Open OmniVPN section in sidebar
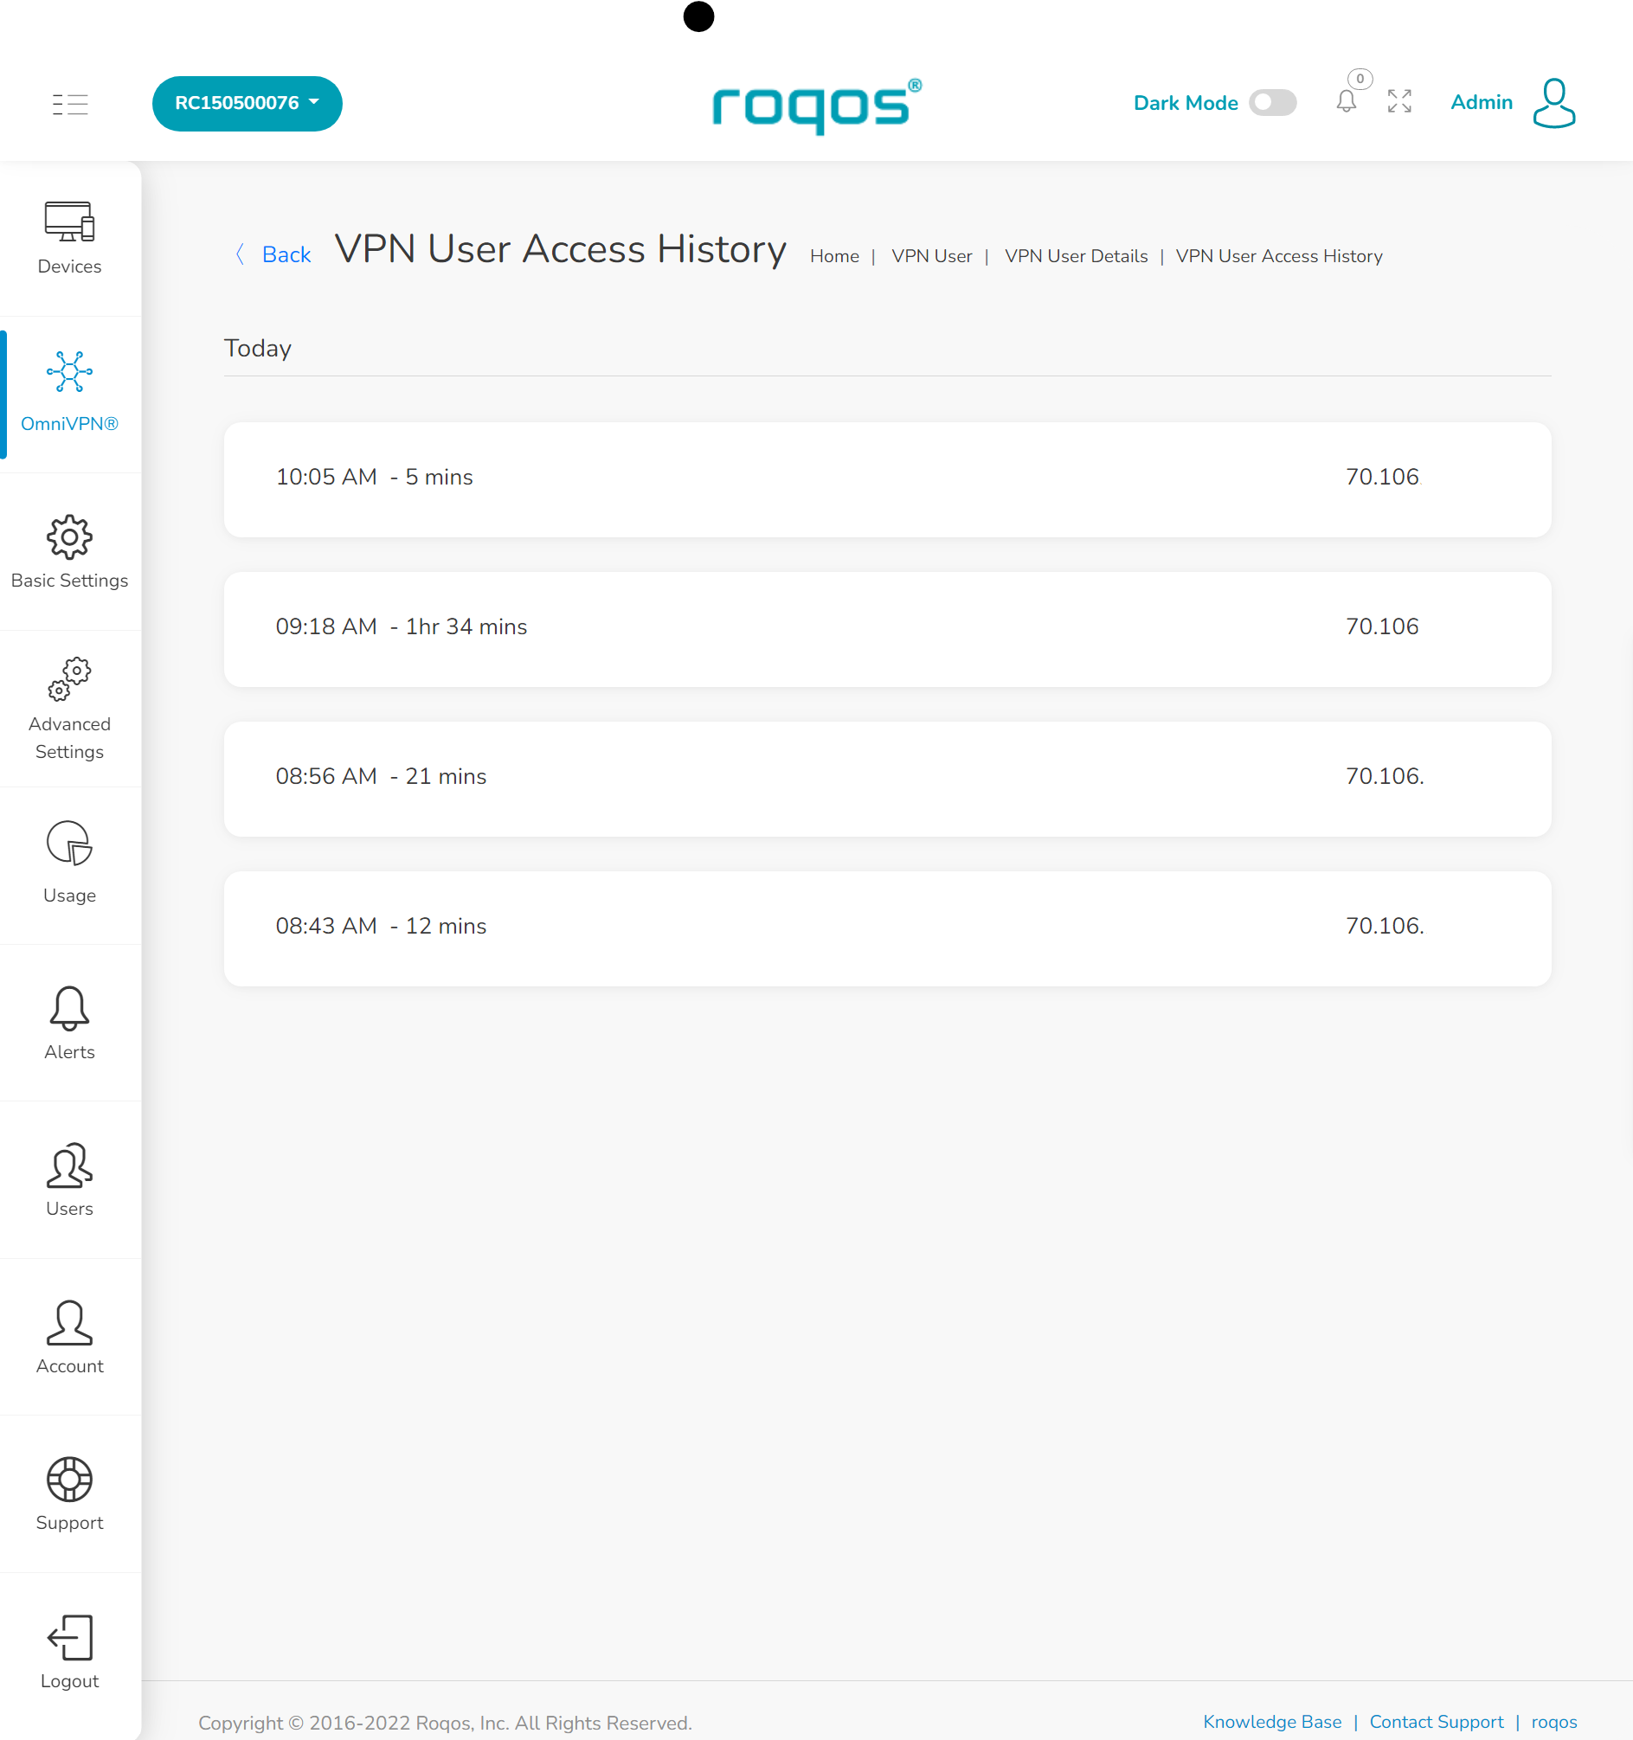This screenshot has width=1633, height=1740. click(70, 394)
